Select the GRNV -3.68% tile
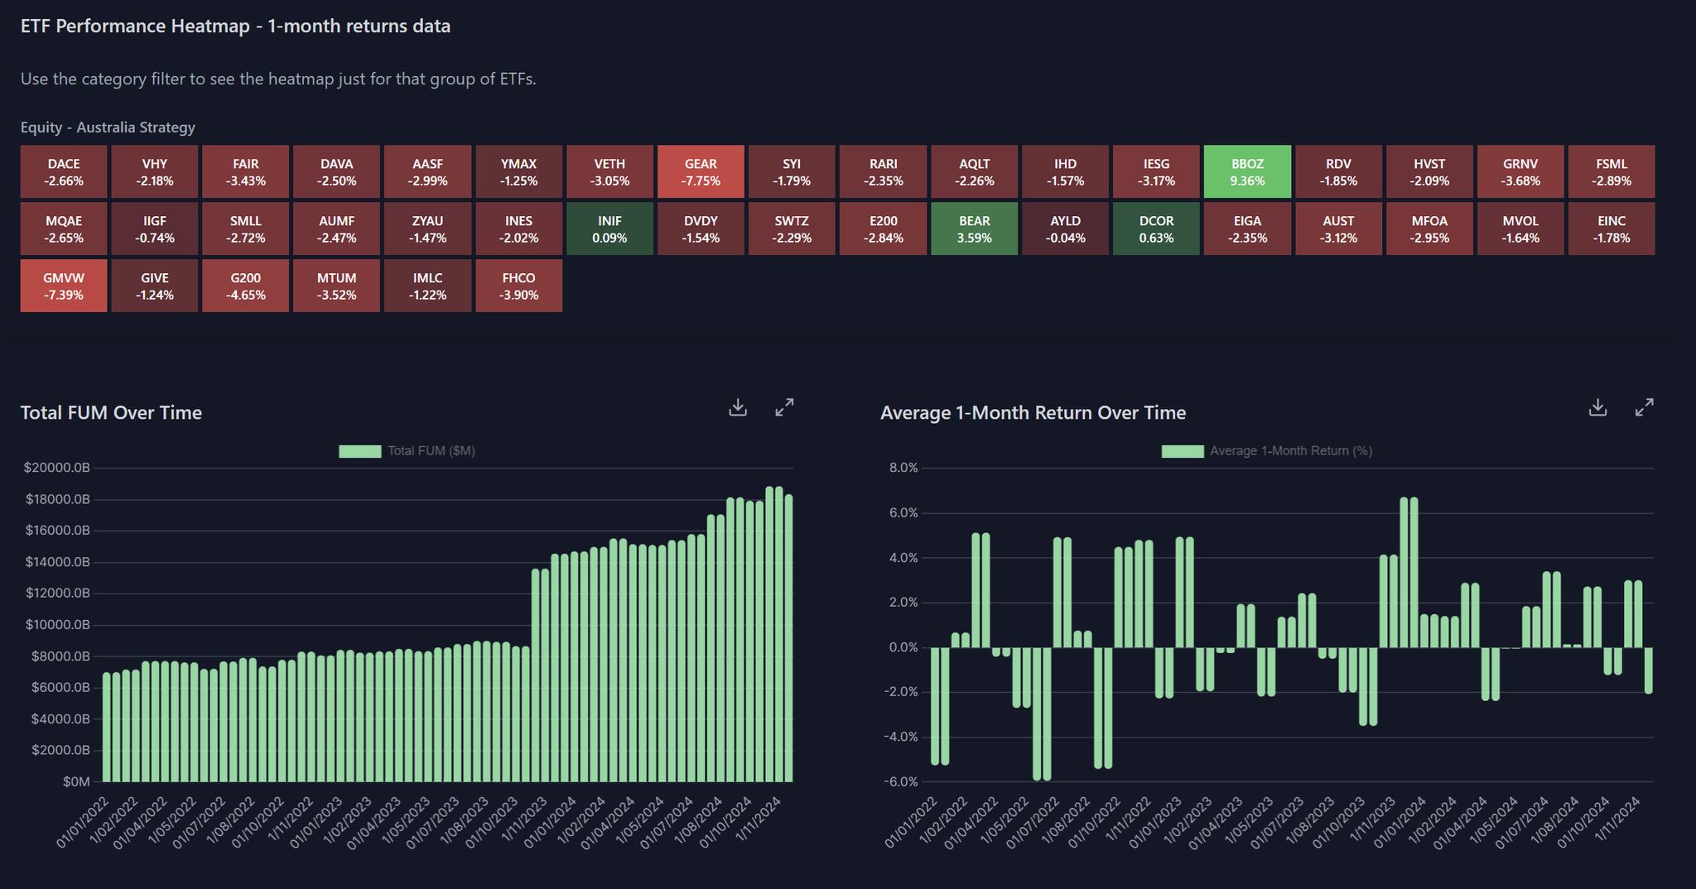The image size is (1696, 889). pos(1520,171)
